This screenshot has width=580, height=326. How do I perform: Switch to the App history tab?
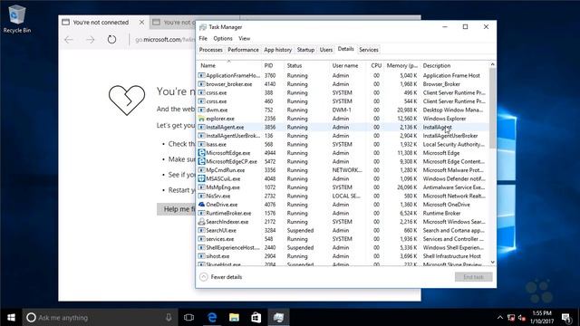pyautogui.click(x=278, y=50)
